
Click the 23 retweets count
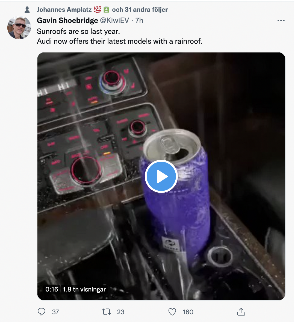pyautogui.click(x=120, y=312)
